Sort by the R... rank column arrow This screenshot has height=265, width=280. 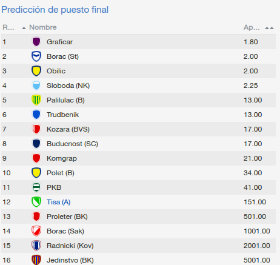click(24, 28)
